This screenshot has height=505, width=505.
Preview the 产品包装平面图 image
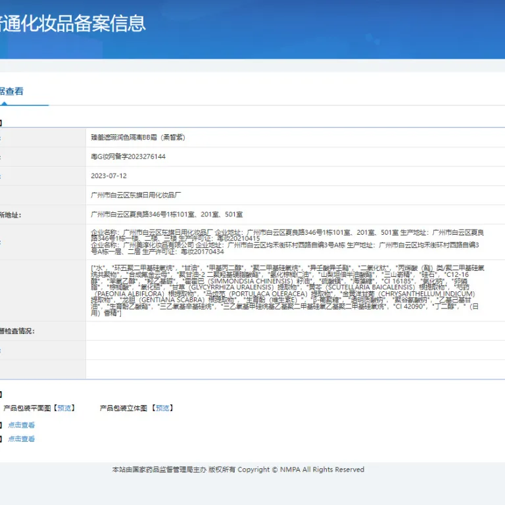[64, 408]
